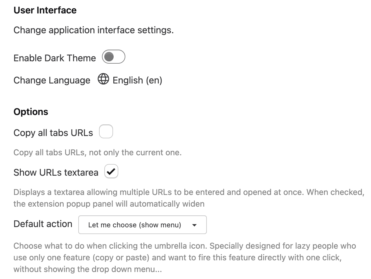Click the checkmark inside Show URLs textarea box
This screenshot has width=371, height=279.
tap(111, 171)
